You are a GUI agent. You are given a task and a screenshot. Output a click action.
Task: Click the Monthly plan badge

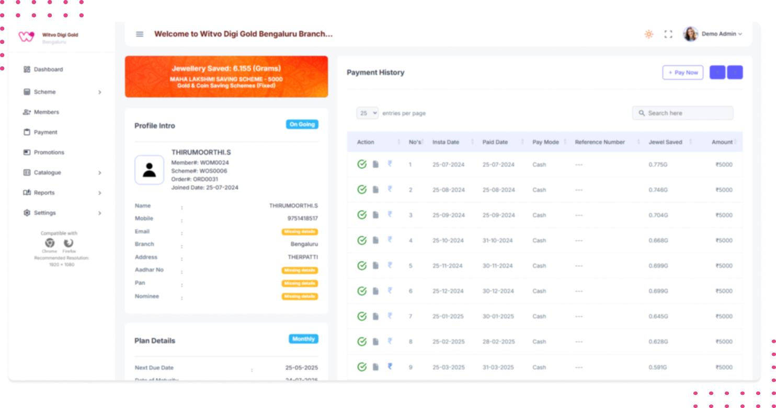pyautogui.click(x=303, y=339)
